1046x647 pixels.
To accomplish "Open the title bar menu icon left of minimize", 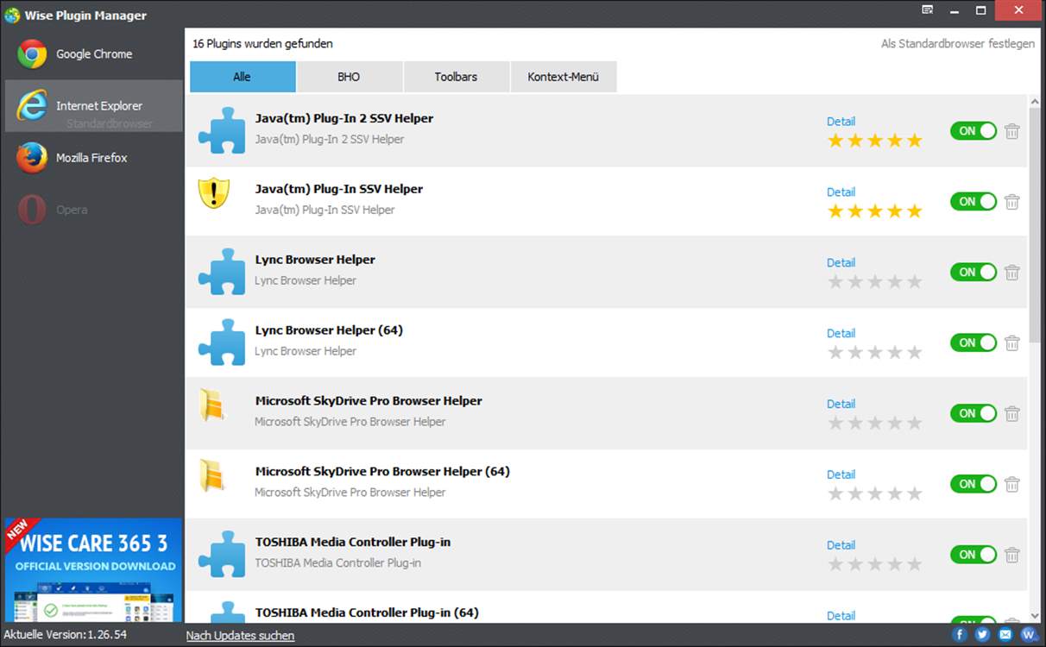I will [x=928, y=10].
